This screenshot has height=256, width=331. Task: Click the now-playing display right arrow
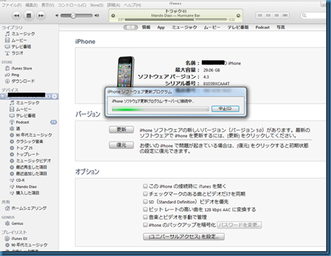(x=238, y=16)
